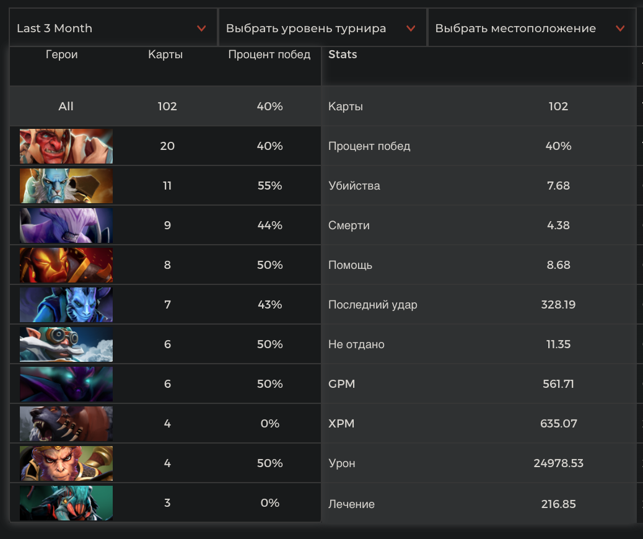Expand the Выбрать уровень турнира dropdown
643x539 pixels.
click(321, 28)
